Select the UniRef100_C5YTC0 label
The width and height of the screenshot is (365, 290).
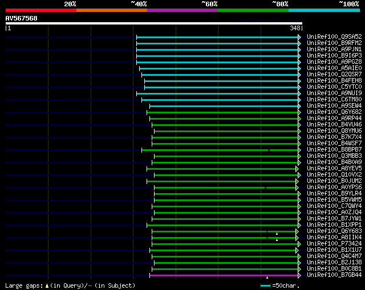(334, 87)
